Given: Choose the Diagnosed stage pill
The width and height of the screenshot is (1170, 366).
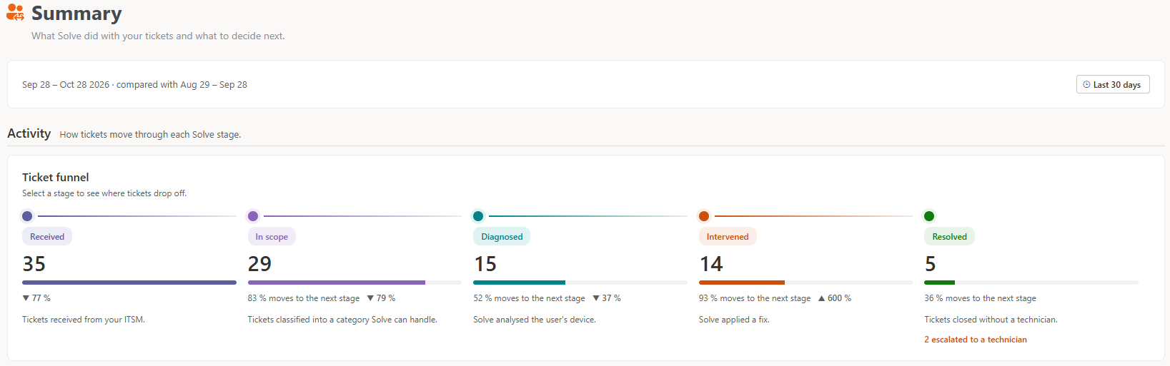Looking at the screenshot, I should [502, 237].
